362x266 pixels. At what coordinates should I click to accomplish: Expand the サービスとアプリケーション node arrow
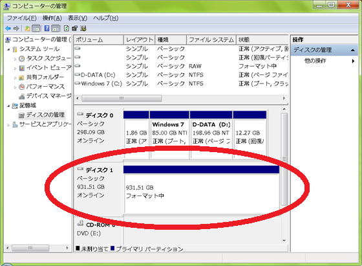click(x=8, y=125)
